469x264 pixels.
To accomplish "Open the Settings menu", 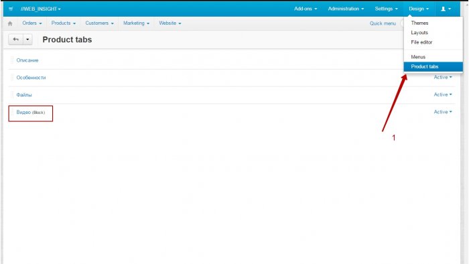I will click(386, 9).
